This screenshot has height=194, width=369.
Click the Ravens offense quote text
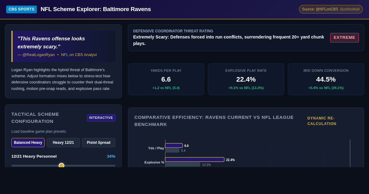pos(51,42)
